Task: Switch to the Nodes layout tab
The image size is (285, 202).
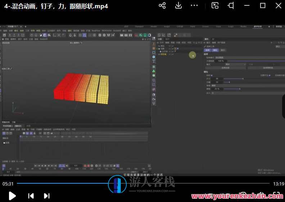Action: coord(243,26)
